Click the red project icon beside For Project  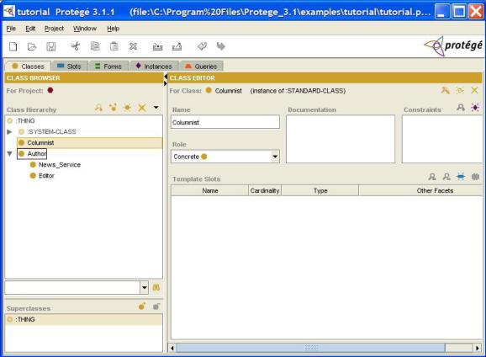pyautogui.click(x=50, y=90)
